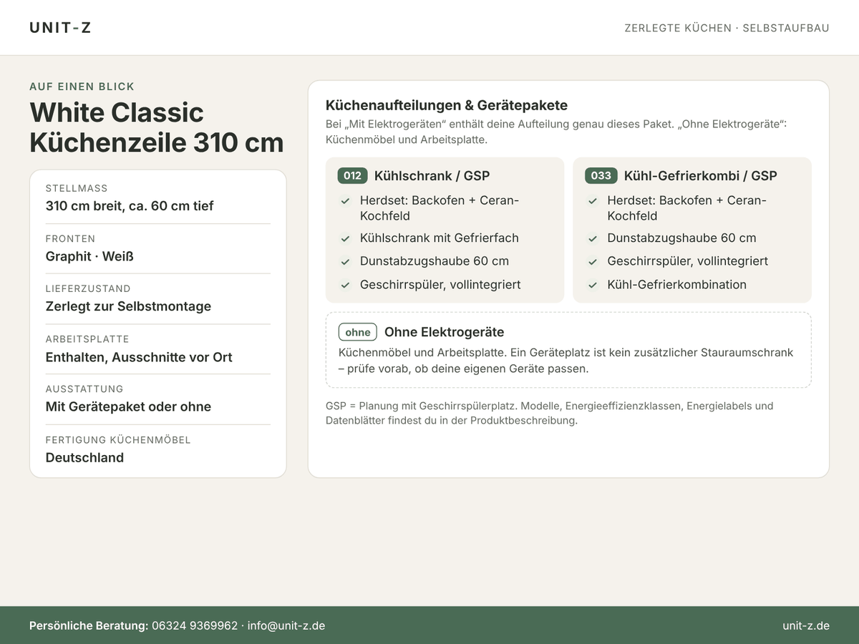Image resolution: width=859 pixels, height=644 pixels.
Task: Click the UNIT-Z logo in the header
Action: (x=60, y=28)
